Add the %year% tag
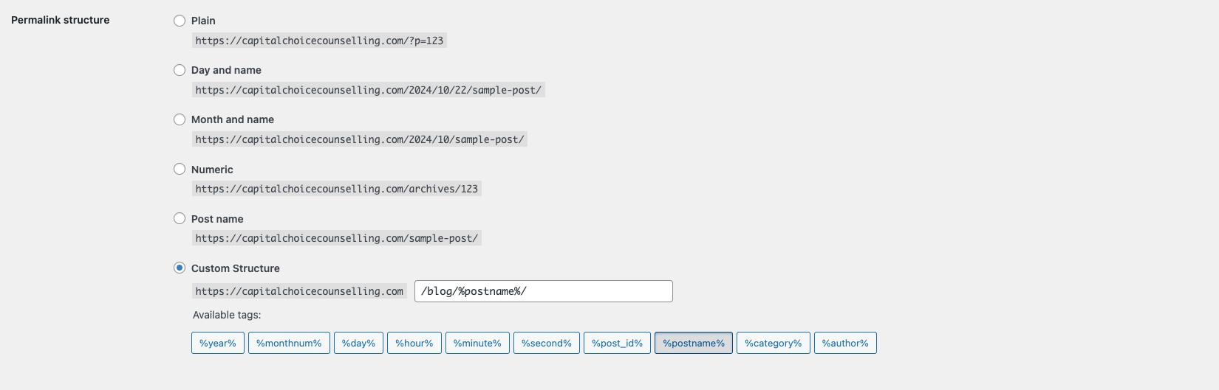This screenshot has height=390, width=1219. point(218,344)
